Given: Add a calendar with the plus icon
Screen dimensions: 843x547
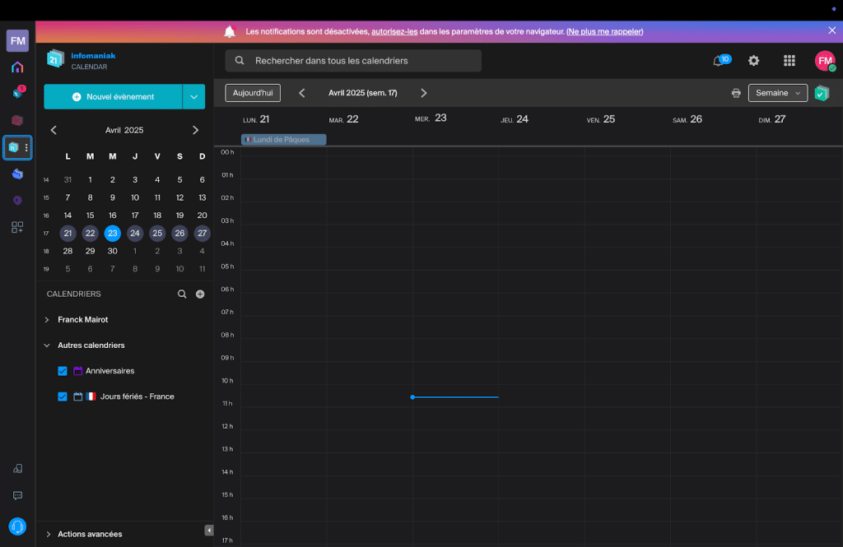Looking at the screenshot, I should (x=200, y=294).
